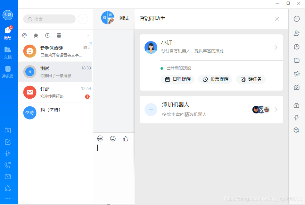
Task: Click the 测试 group avatar in the chat header
Action: click(x=108, y=18)
